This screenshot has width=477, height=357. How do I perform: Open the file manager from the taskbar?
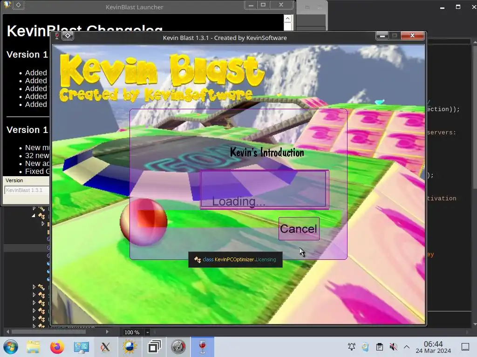tap(33, 347)
